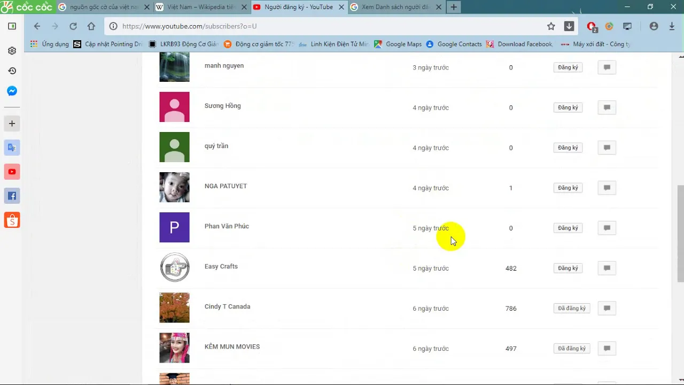Open the download media icon in address bar
The image size is (684, 385).
click(x=569, y=26)
